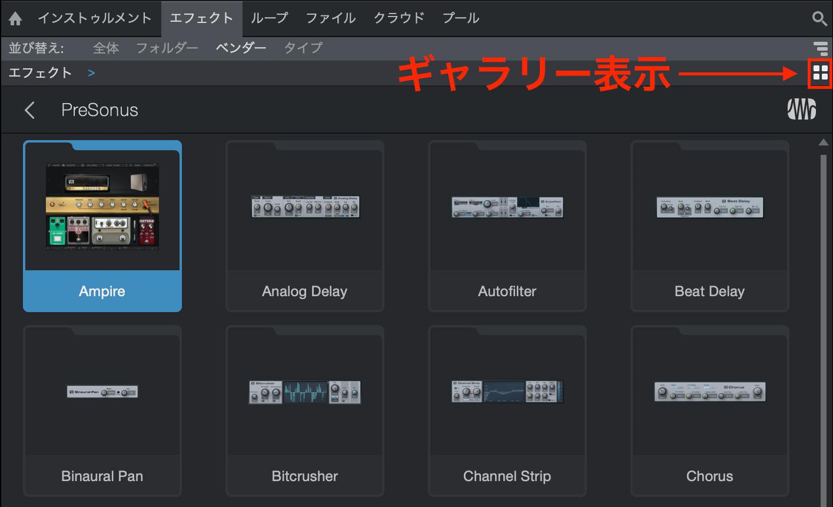Go back from PreSonus folder

(29, 110)
